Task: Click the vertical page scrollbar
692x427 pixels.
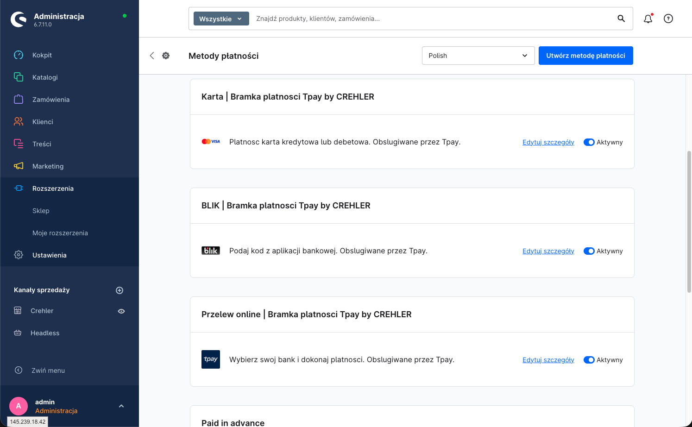Action: coord(689,221)
